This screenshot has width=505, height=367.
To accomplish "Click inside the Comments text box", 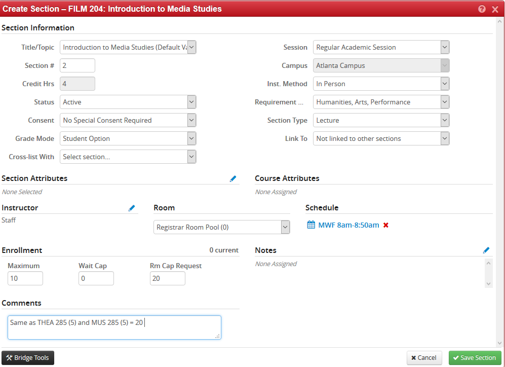I will [x=114, y=327].
